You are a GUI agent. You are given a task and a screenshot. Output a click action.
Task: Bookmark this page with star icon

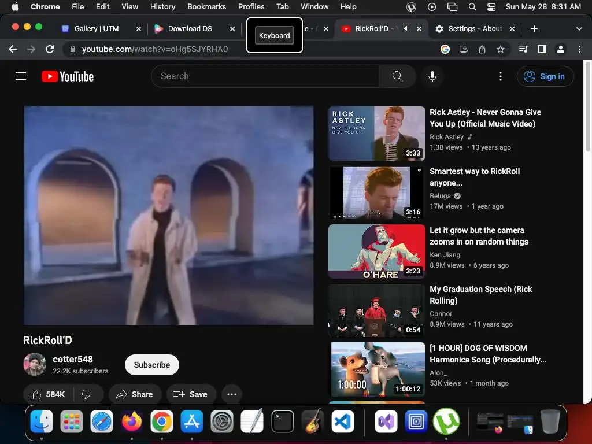pyautogui.click(x=501, y=49)
